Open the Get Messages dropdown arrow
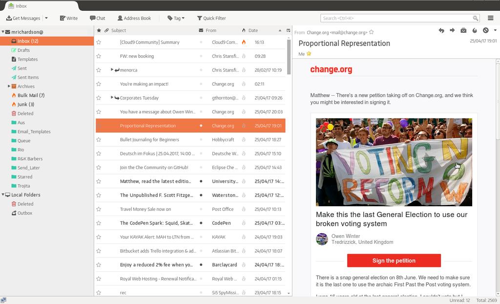 pos(46,18)
